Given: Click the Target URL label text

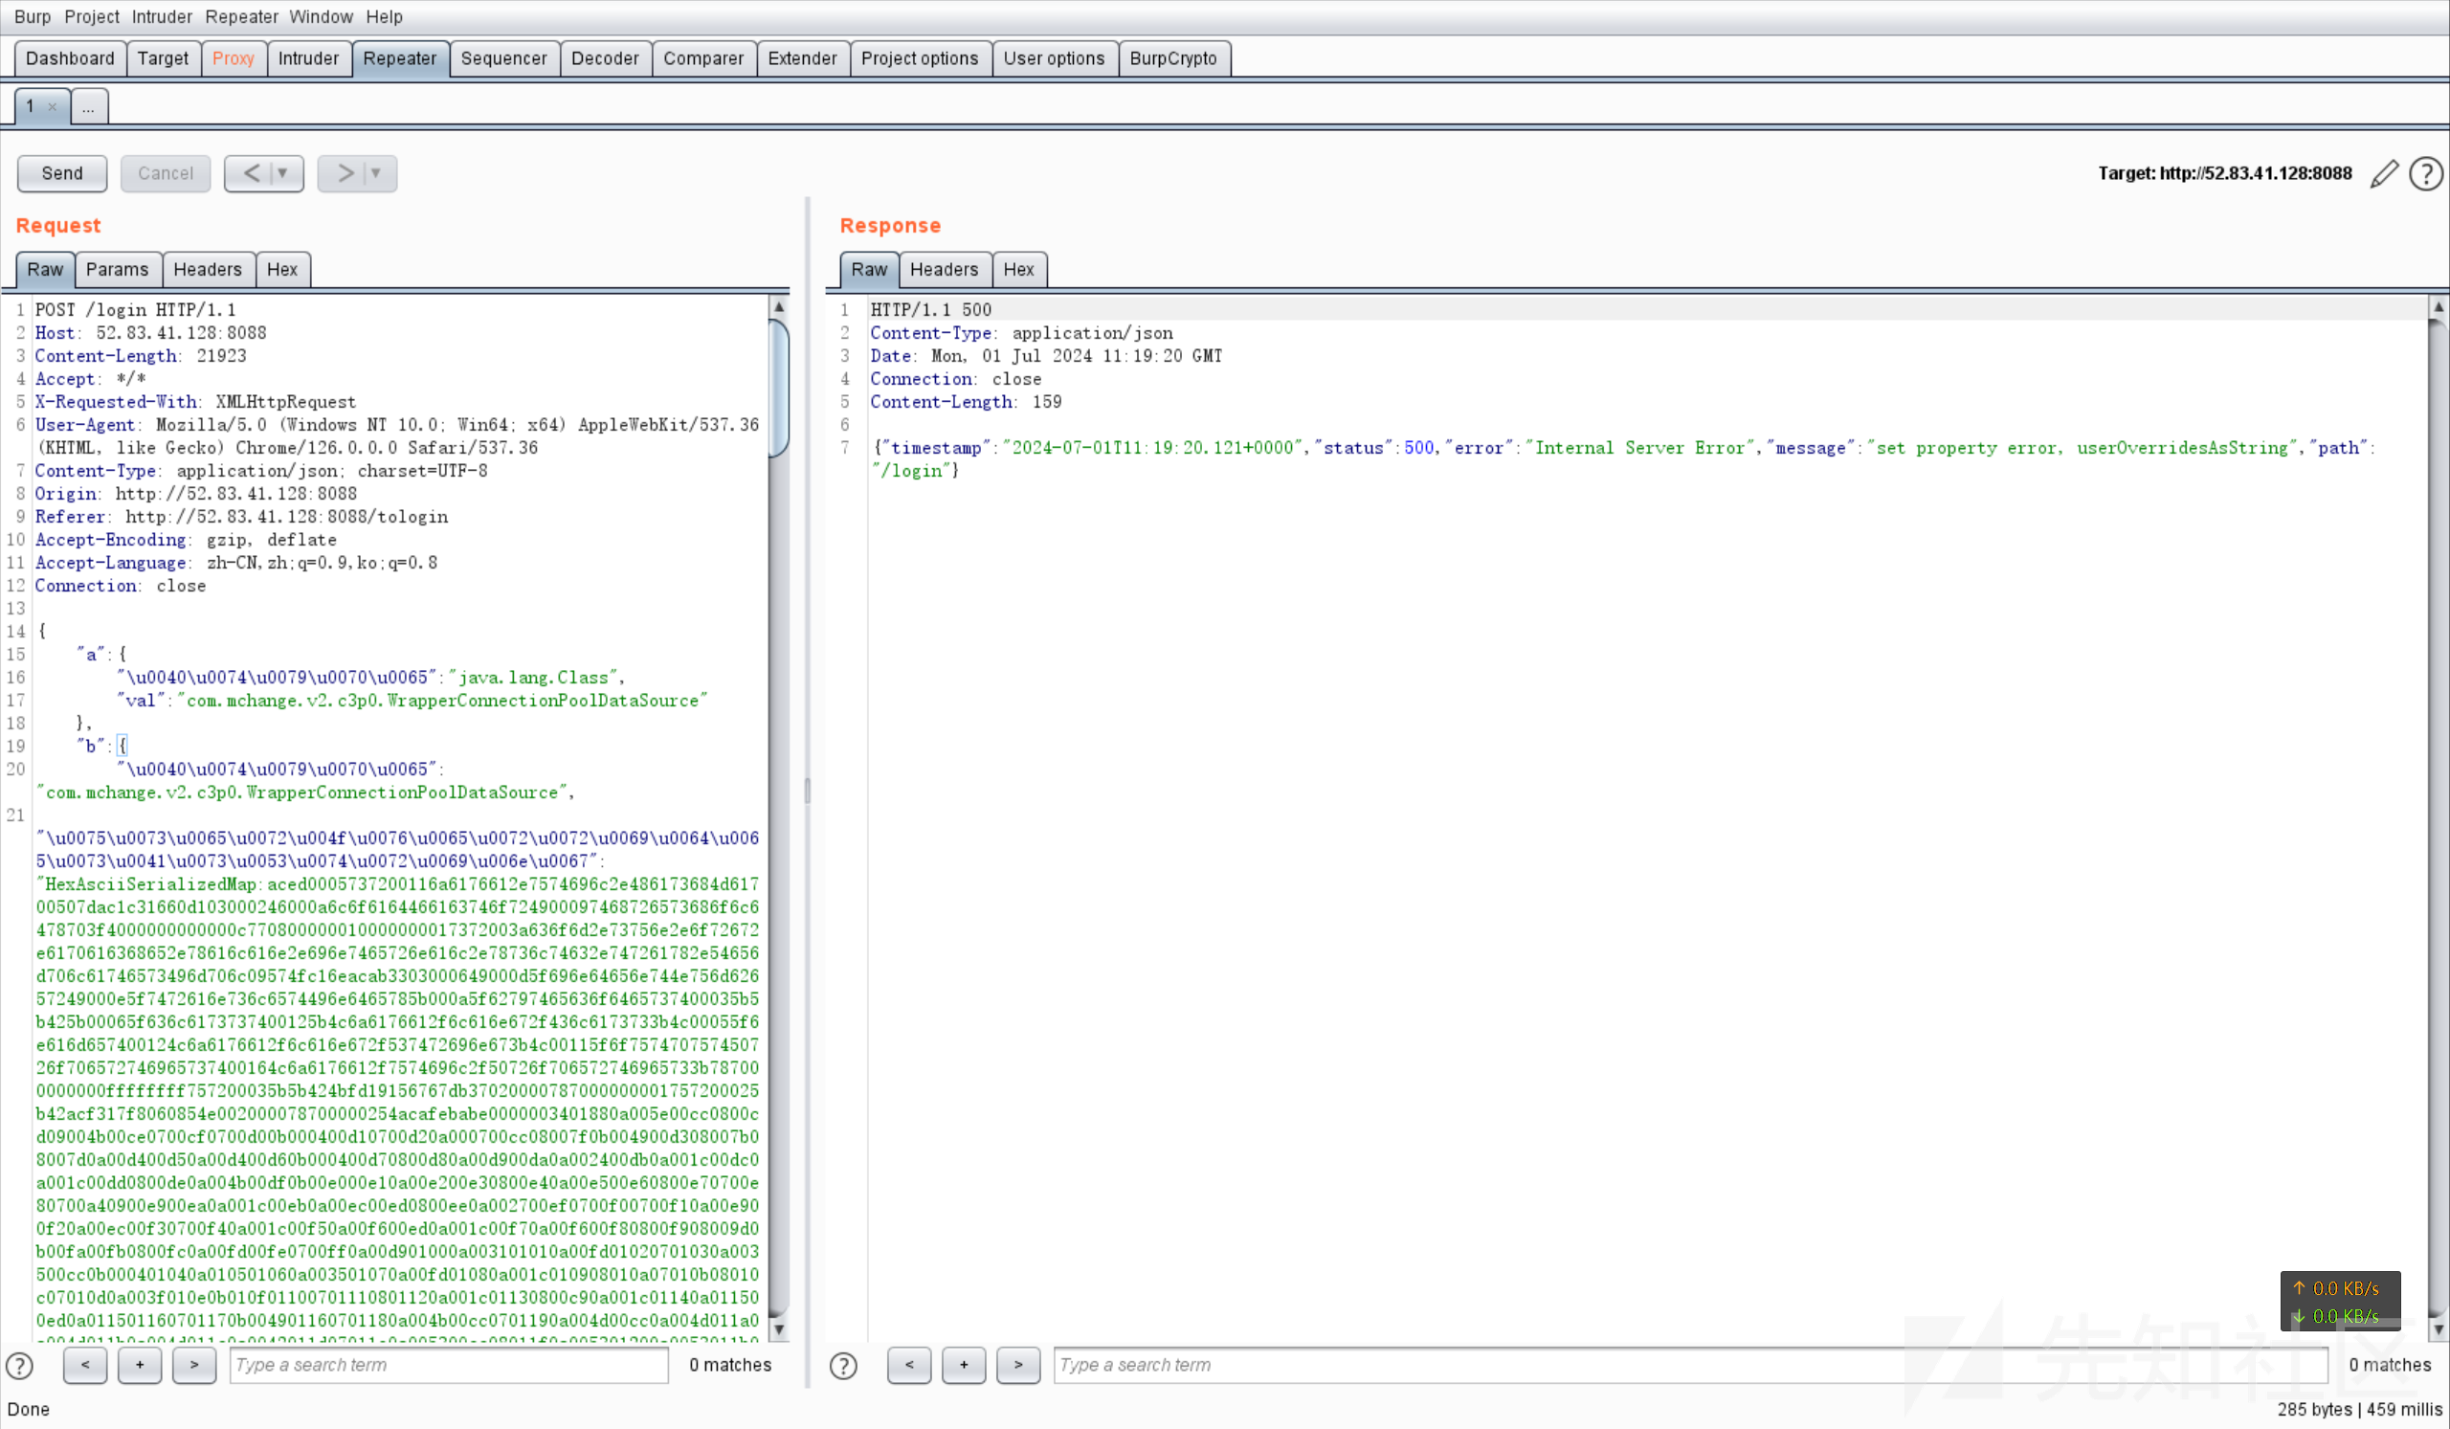Looking at the screenshot, I should click(2224, 173).
